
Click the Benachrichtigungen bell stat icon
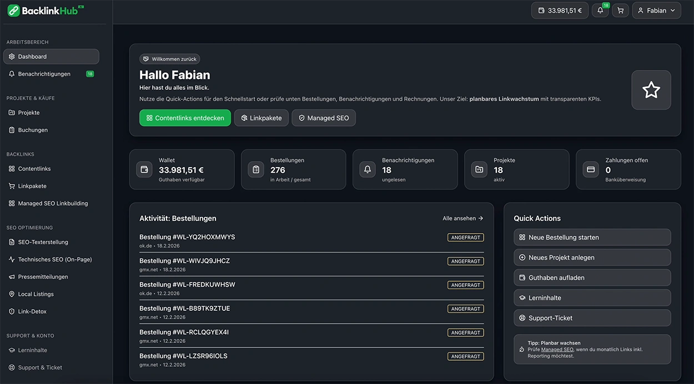[368, 169]
